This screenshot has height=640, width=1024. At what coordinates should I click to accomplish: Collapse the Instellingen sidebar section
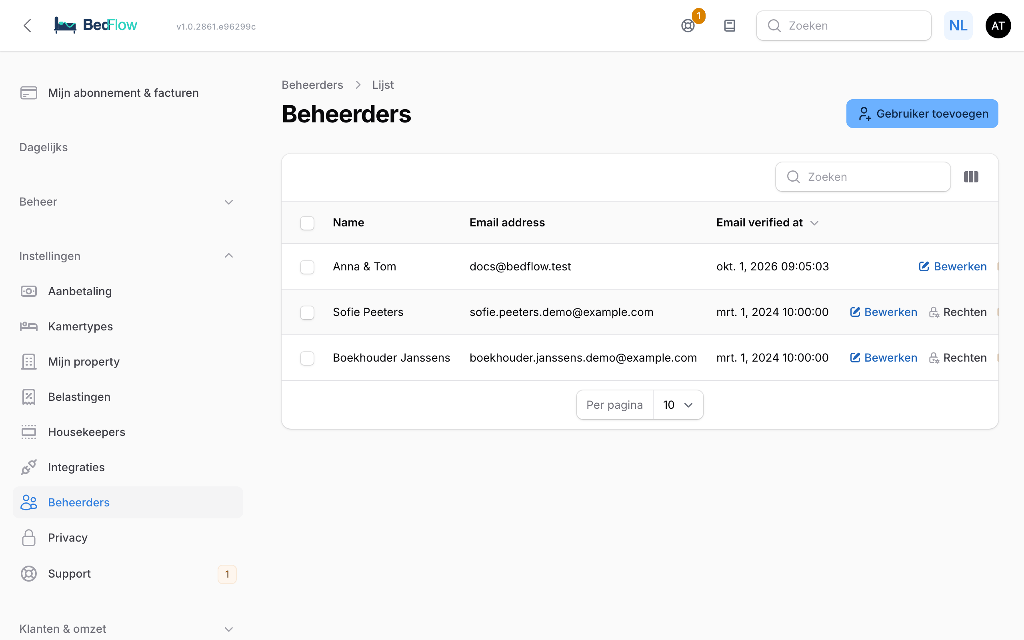(x=127, y=256)
